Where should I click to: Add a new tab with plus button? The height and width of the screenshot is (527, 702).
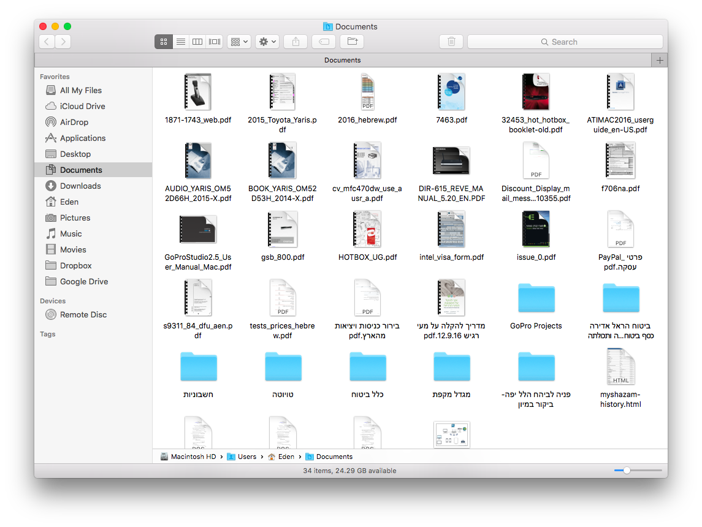660,60
